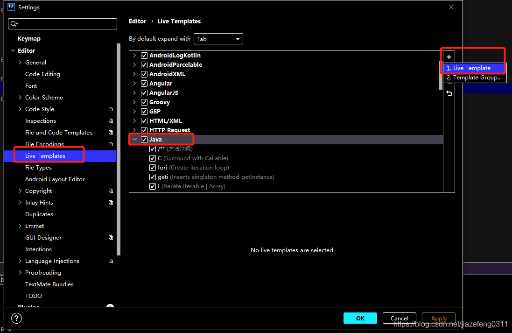
Task: Click the search magnifier icon
Action: point(14,23)
